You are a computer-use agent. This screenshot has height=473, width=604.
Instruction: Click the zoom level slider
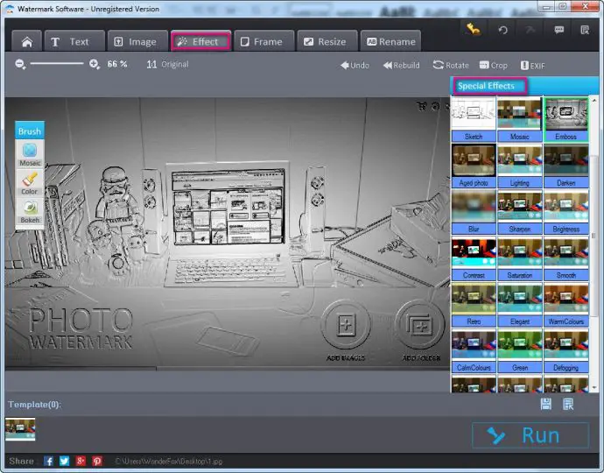click(57, 64)
